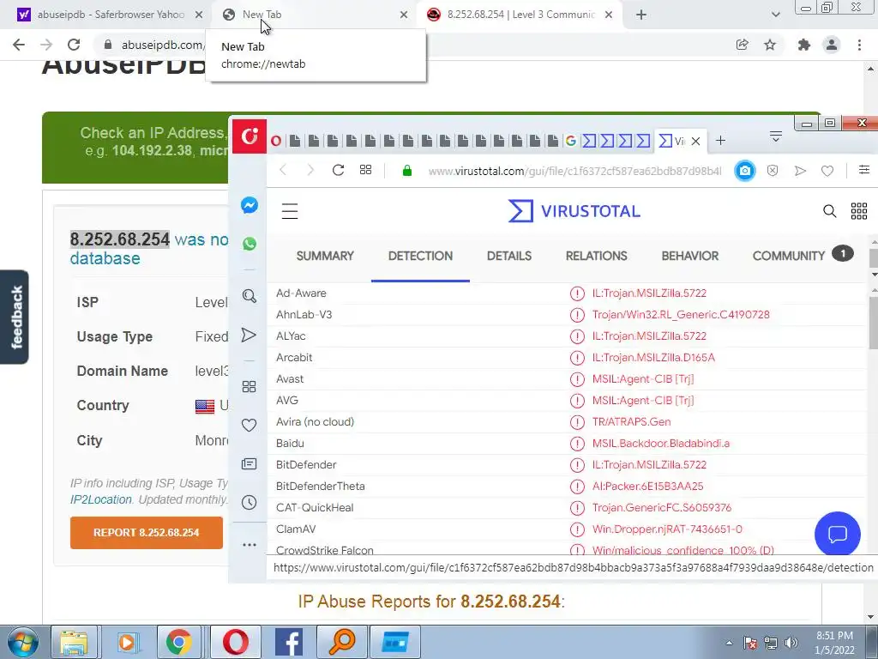The width and height of the screenshot is (878, 659).
Task: Reload the VirusTotal page in Opera
Action: (x=338, y=171)
